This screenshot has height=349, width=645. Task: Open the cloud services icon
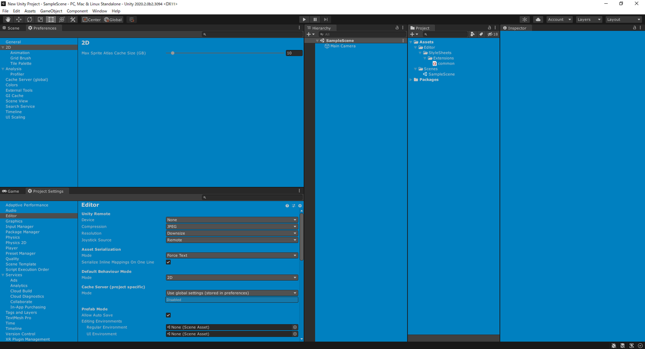point(538,19)
